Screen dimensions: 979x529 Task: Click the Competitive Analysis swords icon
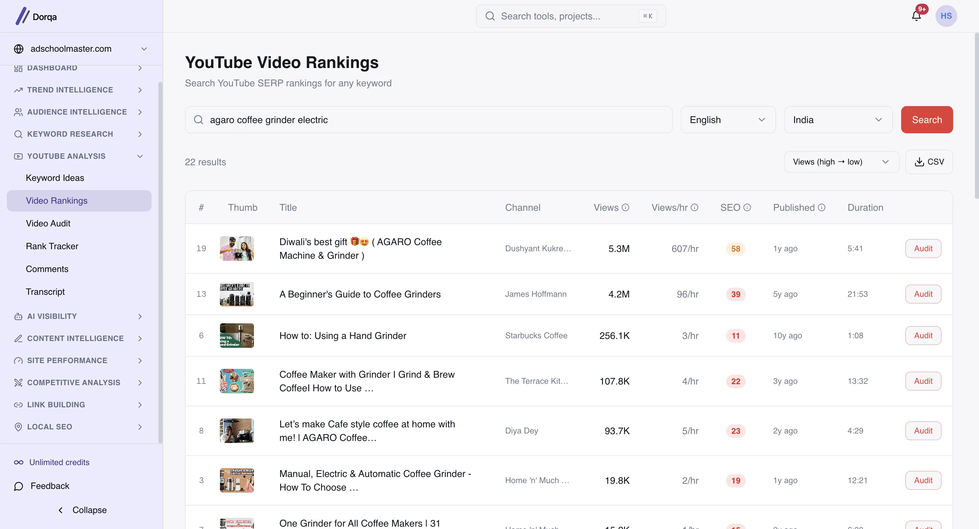pos(18,383)
